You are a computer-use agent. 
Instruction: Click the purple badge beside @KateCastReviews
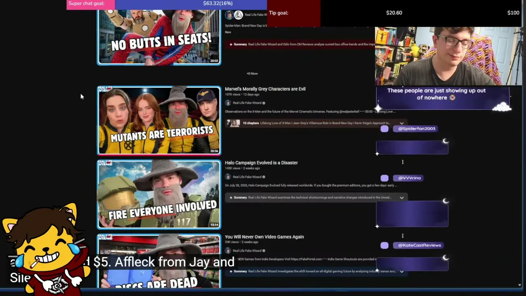click(x=384, y=245)
